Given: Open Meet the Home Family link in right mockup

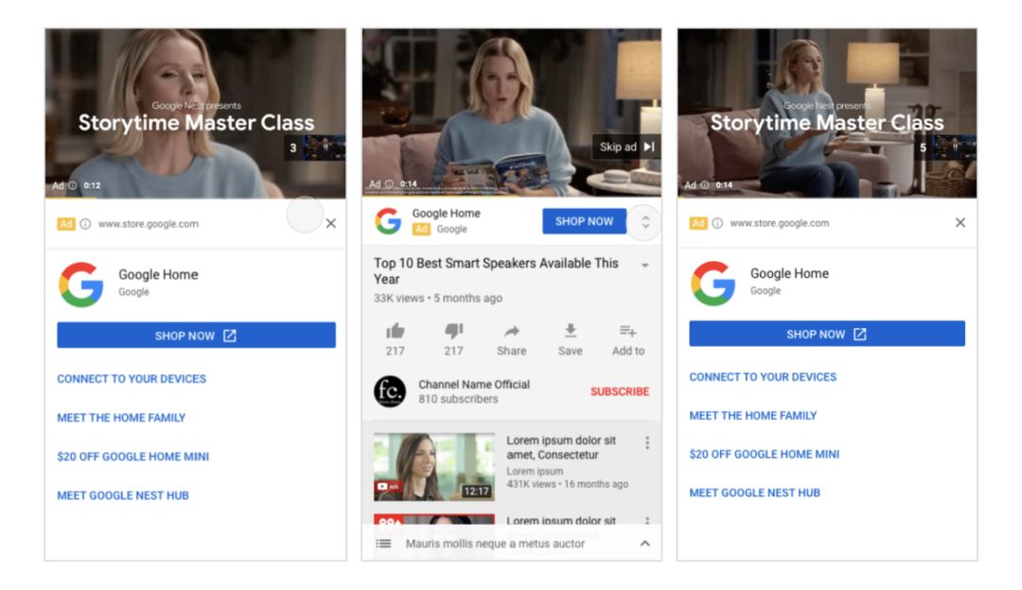Looking at the screenshot, I should point(753,415).
